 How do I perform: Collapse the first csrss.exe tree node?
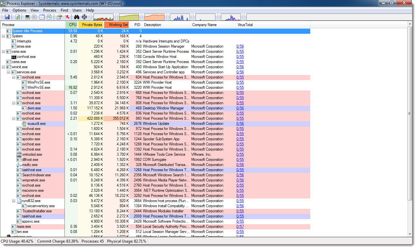[x=3, y=51]
